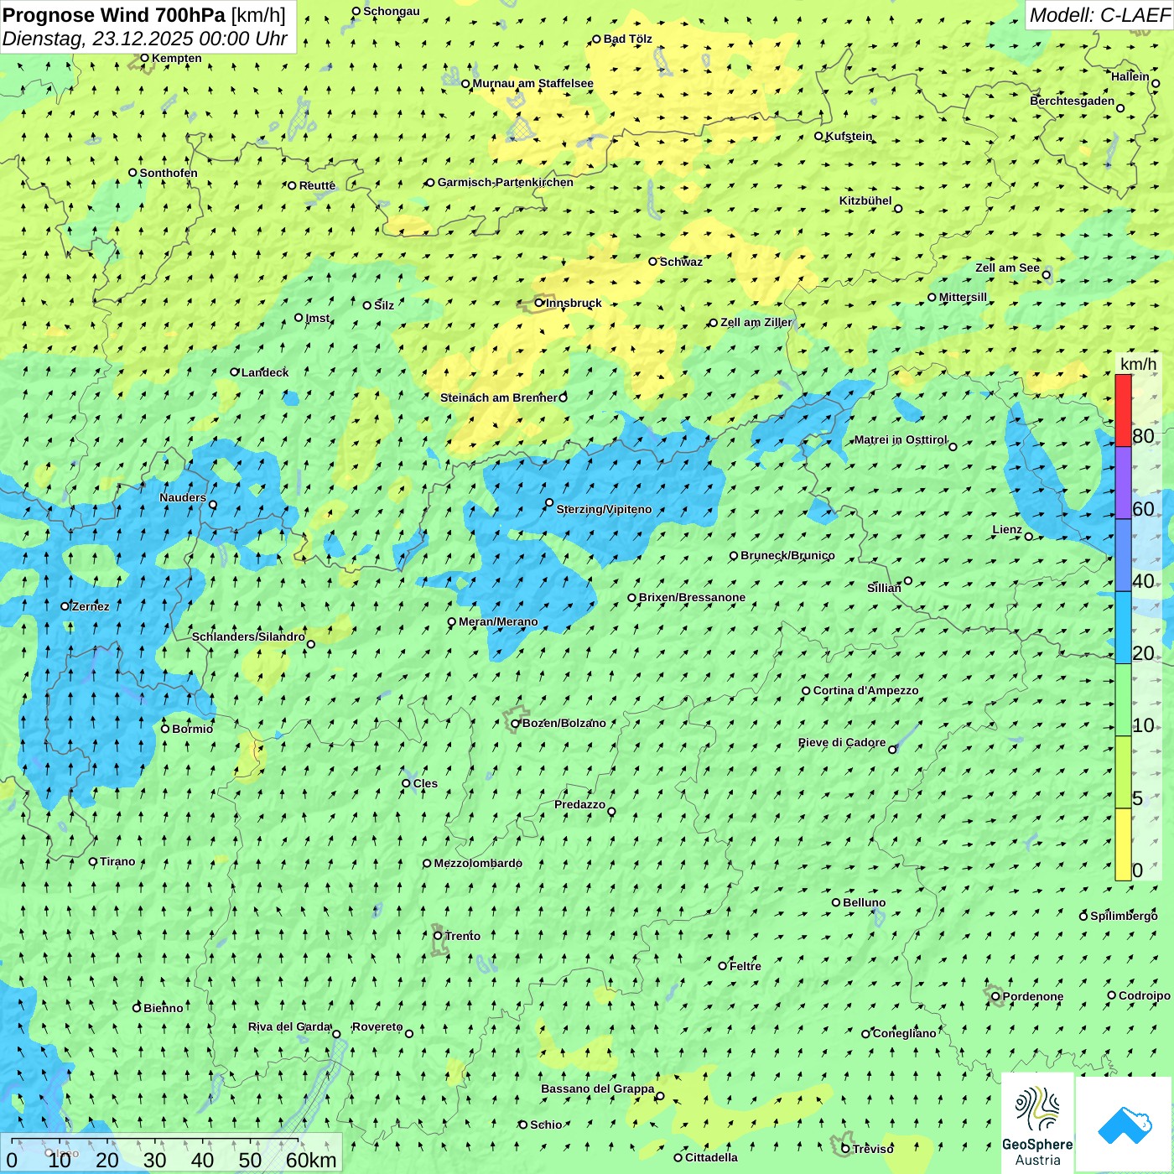Screen dimensions: 1174x1174
Task: Click the Kempten city label
Action: (x=176, y=58)
